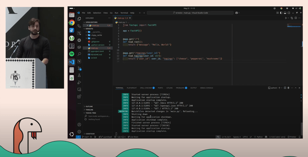Open pyproject.toml in the explorer
The height and width of the screenshot is (157, 308).
click(x=97, y=51)
